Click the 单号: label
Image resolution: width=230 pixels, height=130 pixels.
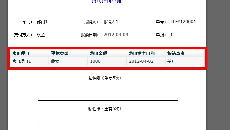[161, 22]
